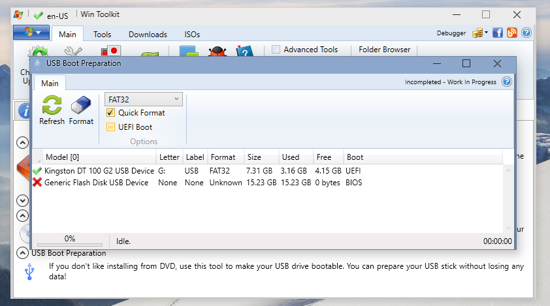Toggle the Quick Format checkbox
The width and height of the screenshot is (550, 306).
pos(110,113)
